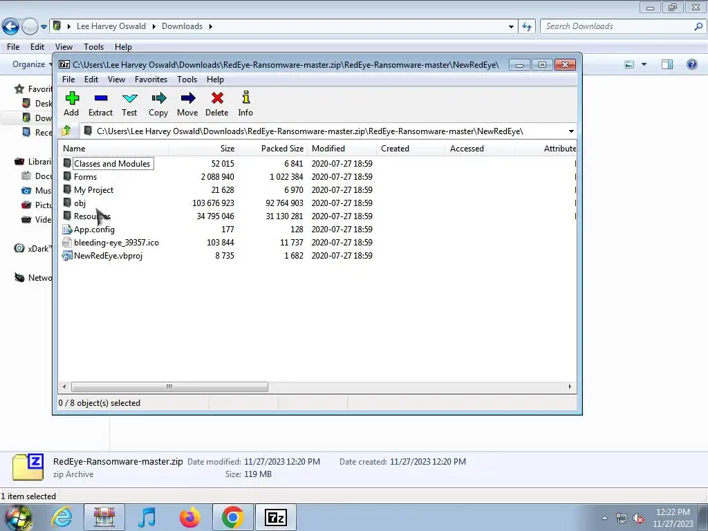Viewport: 708px width, 531px height.
Task: Open the 7-Zip Help menu
Action: (216, 80)
